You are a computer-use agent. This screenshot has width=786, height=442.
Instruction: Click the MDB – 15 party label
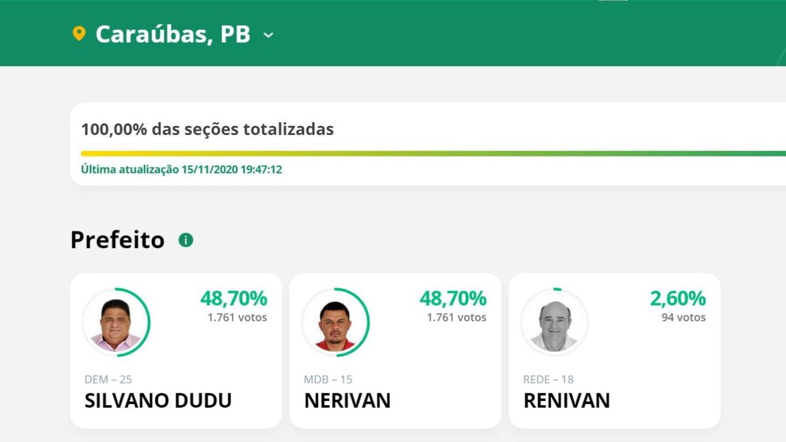click(x=328, y=379)
